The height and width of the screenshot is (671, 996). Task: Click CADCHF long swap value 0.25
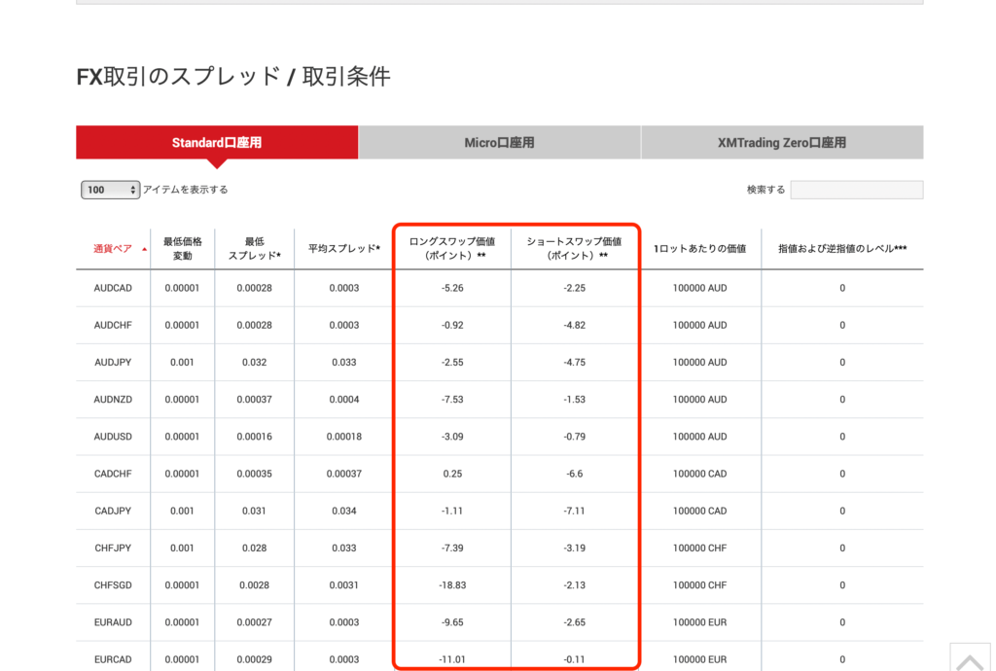click(x=452, y=474)
